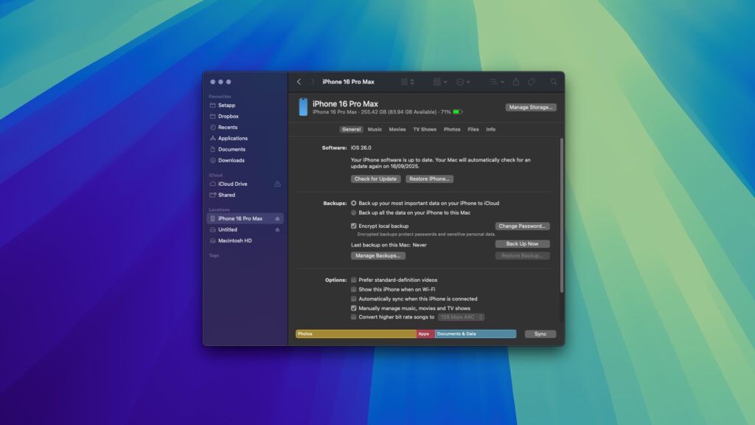
Task: Open Manage Backups dialog
Action: tap(378, 256)
